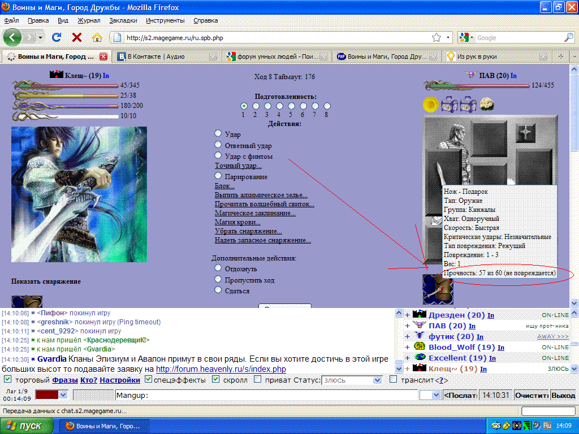Screen dimensions: 579x434
Task: Click the Firefox icon in the taskbar button
Action: point(70,426)
